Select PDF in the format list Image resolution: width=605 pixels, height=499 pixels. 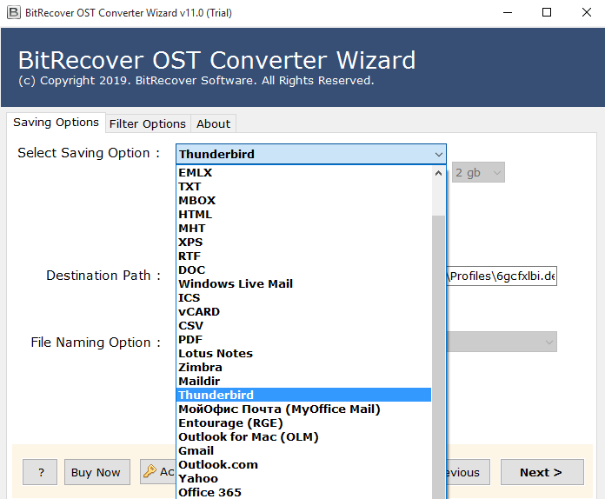[x=190, y=339]
